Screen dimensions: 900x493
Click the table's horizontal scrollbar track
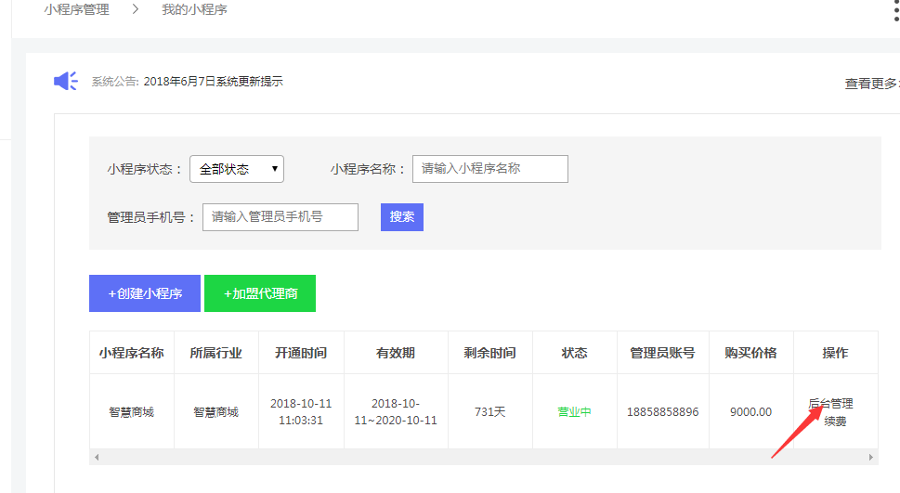tap(483, 458)
